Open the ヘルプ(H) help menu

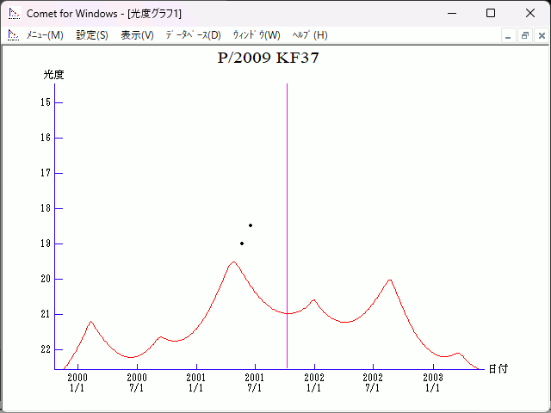pyautogui.click(x=310, y=35)
